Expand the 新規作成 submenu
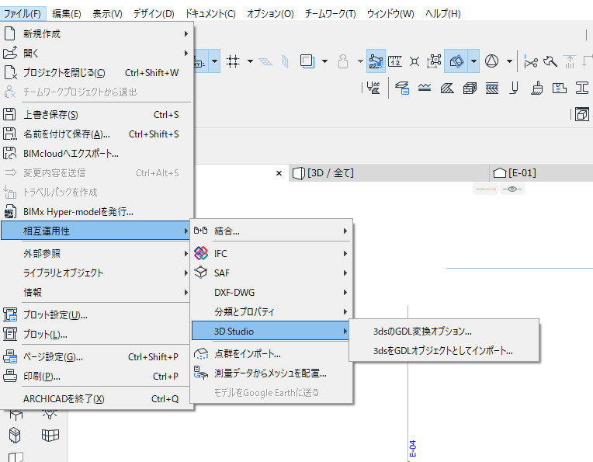The width and height of the screenshot is (593, 462). click(x=96, y=34)
